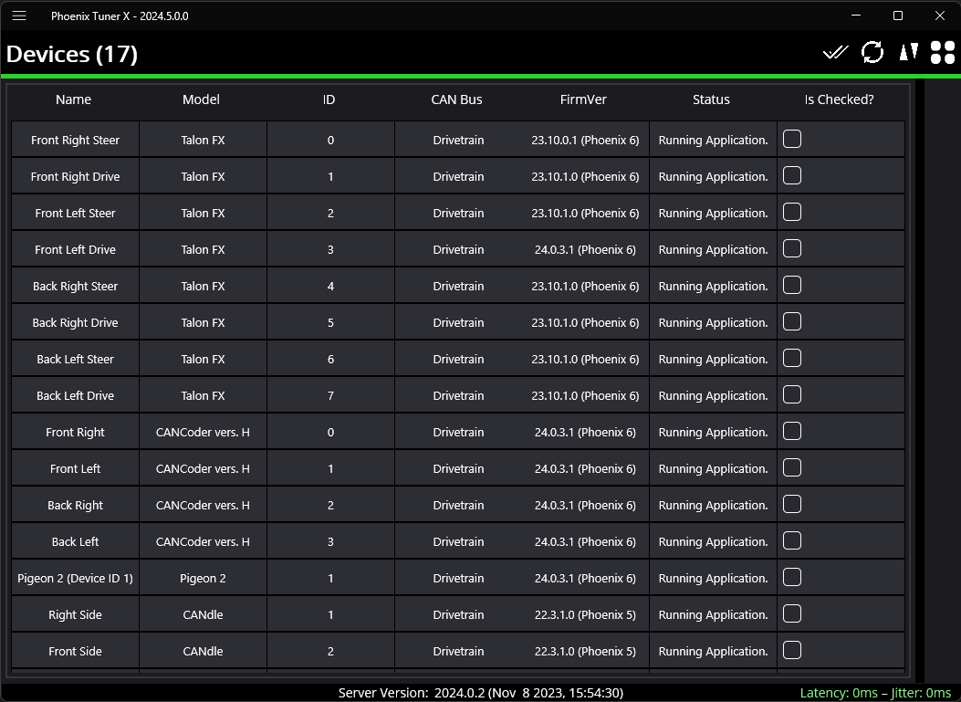
Task: Select the Front Left Drive name cell
Action: click(76, 249)
